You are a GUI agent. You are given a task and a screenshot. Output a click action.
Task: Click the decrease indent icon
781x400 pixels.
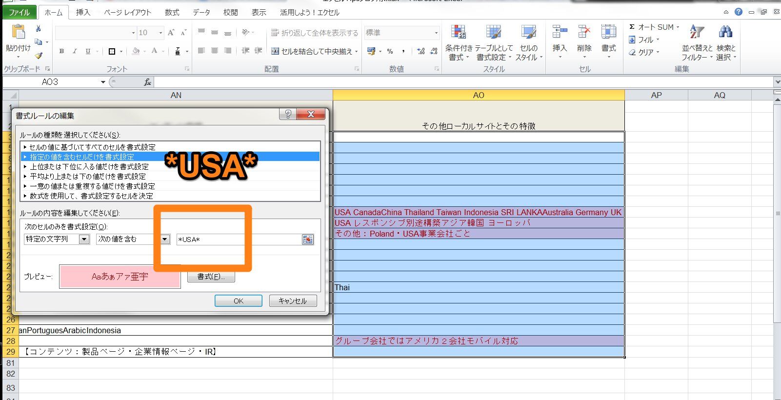(245, 51)
